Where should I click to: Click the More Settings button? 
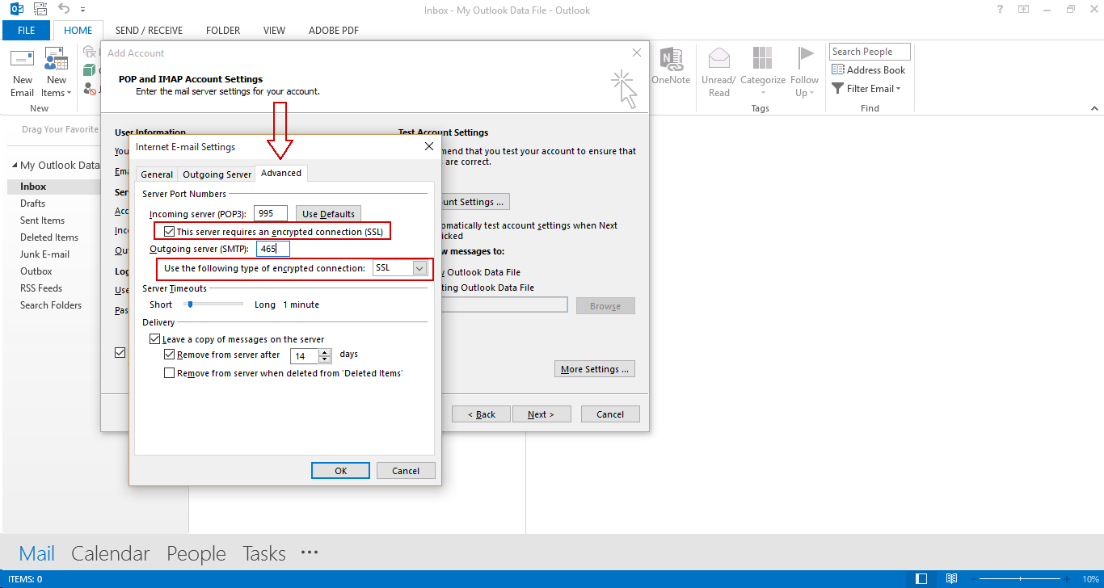click(x=595, y=369)
